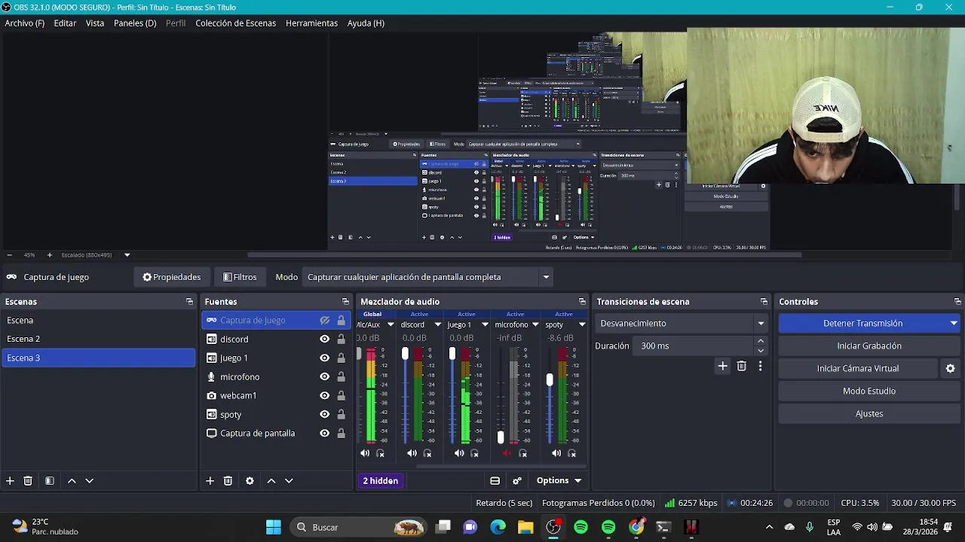Open source properties gear in Fuentes toolbar
This screenshot has height=542, width=965.
(x=250, y=480)
